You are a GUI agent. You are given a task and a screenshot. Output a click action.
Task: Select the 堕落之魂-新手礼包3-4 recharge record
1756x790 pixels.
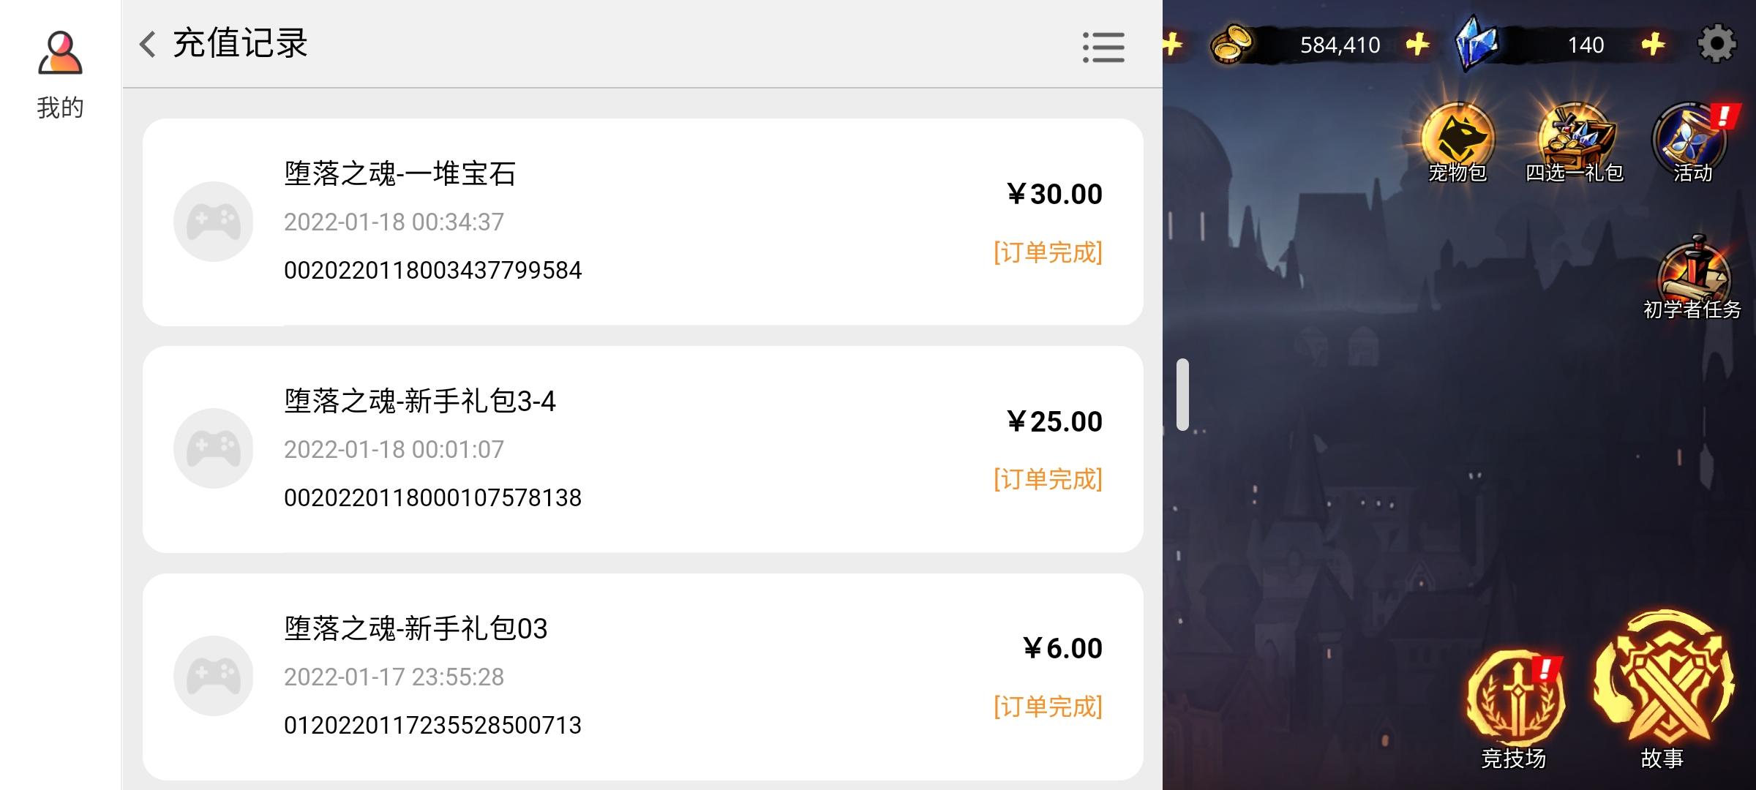[642, 449]
